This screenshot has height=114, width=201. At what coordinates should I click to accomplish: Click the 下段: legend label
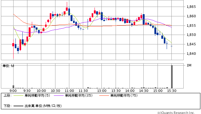click(8, 106)
